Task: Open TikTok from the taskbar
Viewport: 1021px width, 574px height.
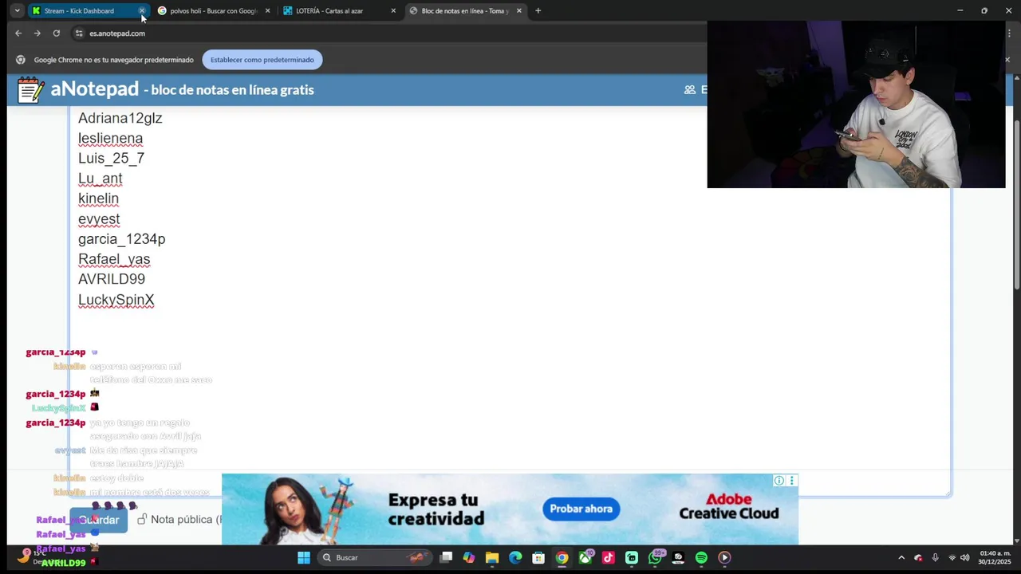Action: [609, 558]
